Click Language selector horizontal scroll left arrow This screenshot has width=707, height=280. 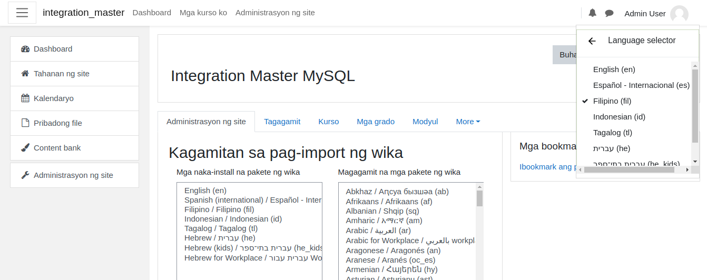[x=581, y=169]
